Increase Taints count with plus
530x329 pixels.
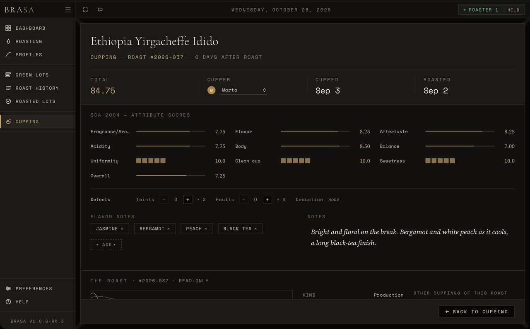(188, 200)
